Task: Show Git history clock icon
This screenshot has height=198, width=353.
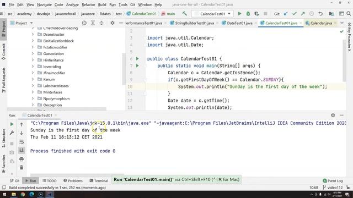Action: click(x=312, y=14)
